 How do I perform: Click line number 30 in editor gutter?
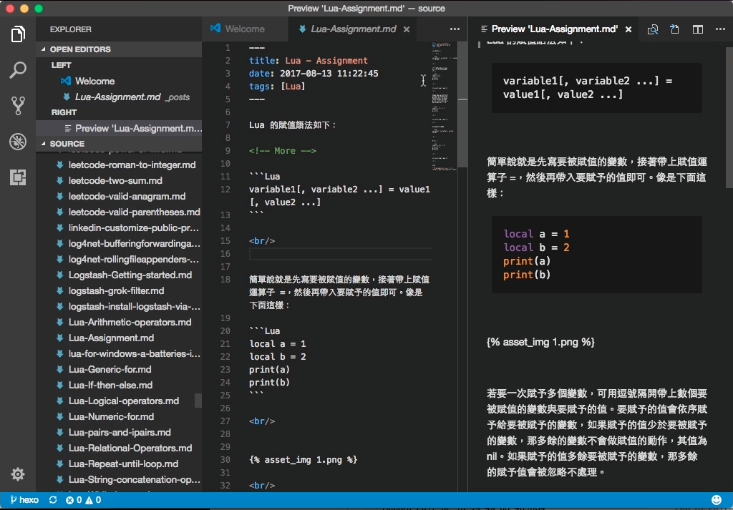click(225, 459)
